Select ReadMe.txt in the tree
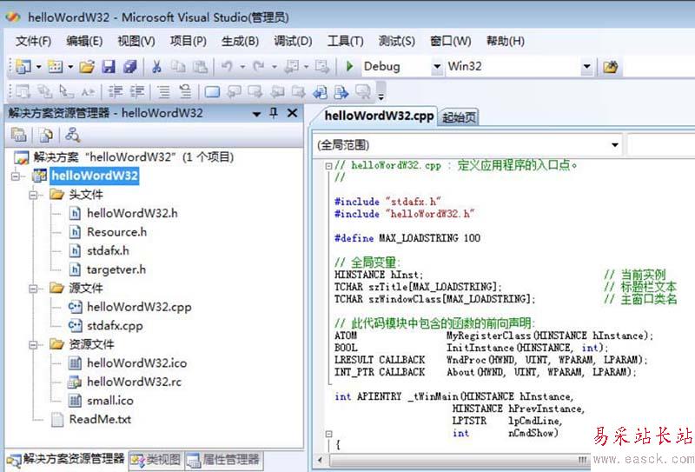Viewport: 695px width, 472px height. pyautogui.click(x=100, y=420)
